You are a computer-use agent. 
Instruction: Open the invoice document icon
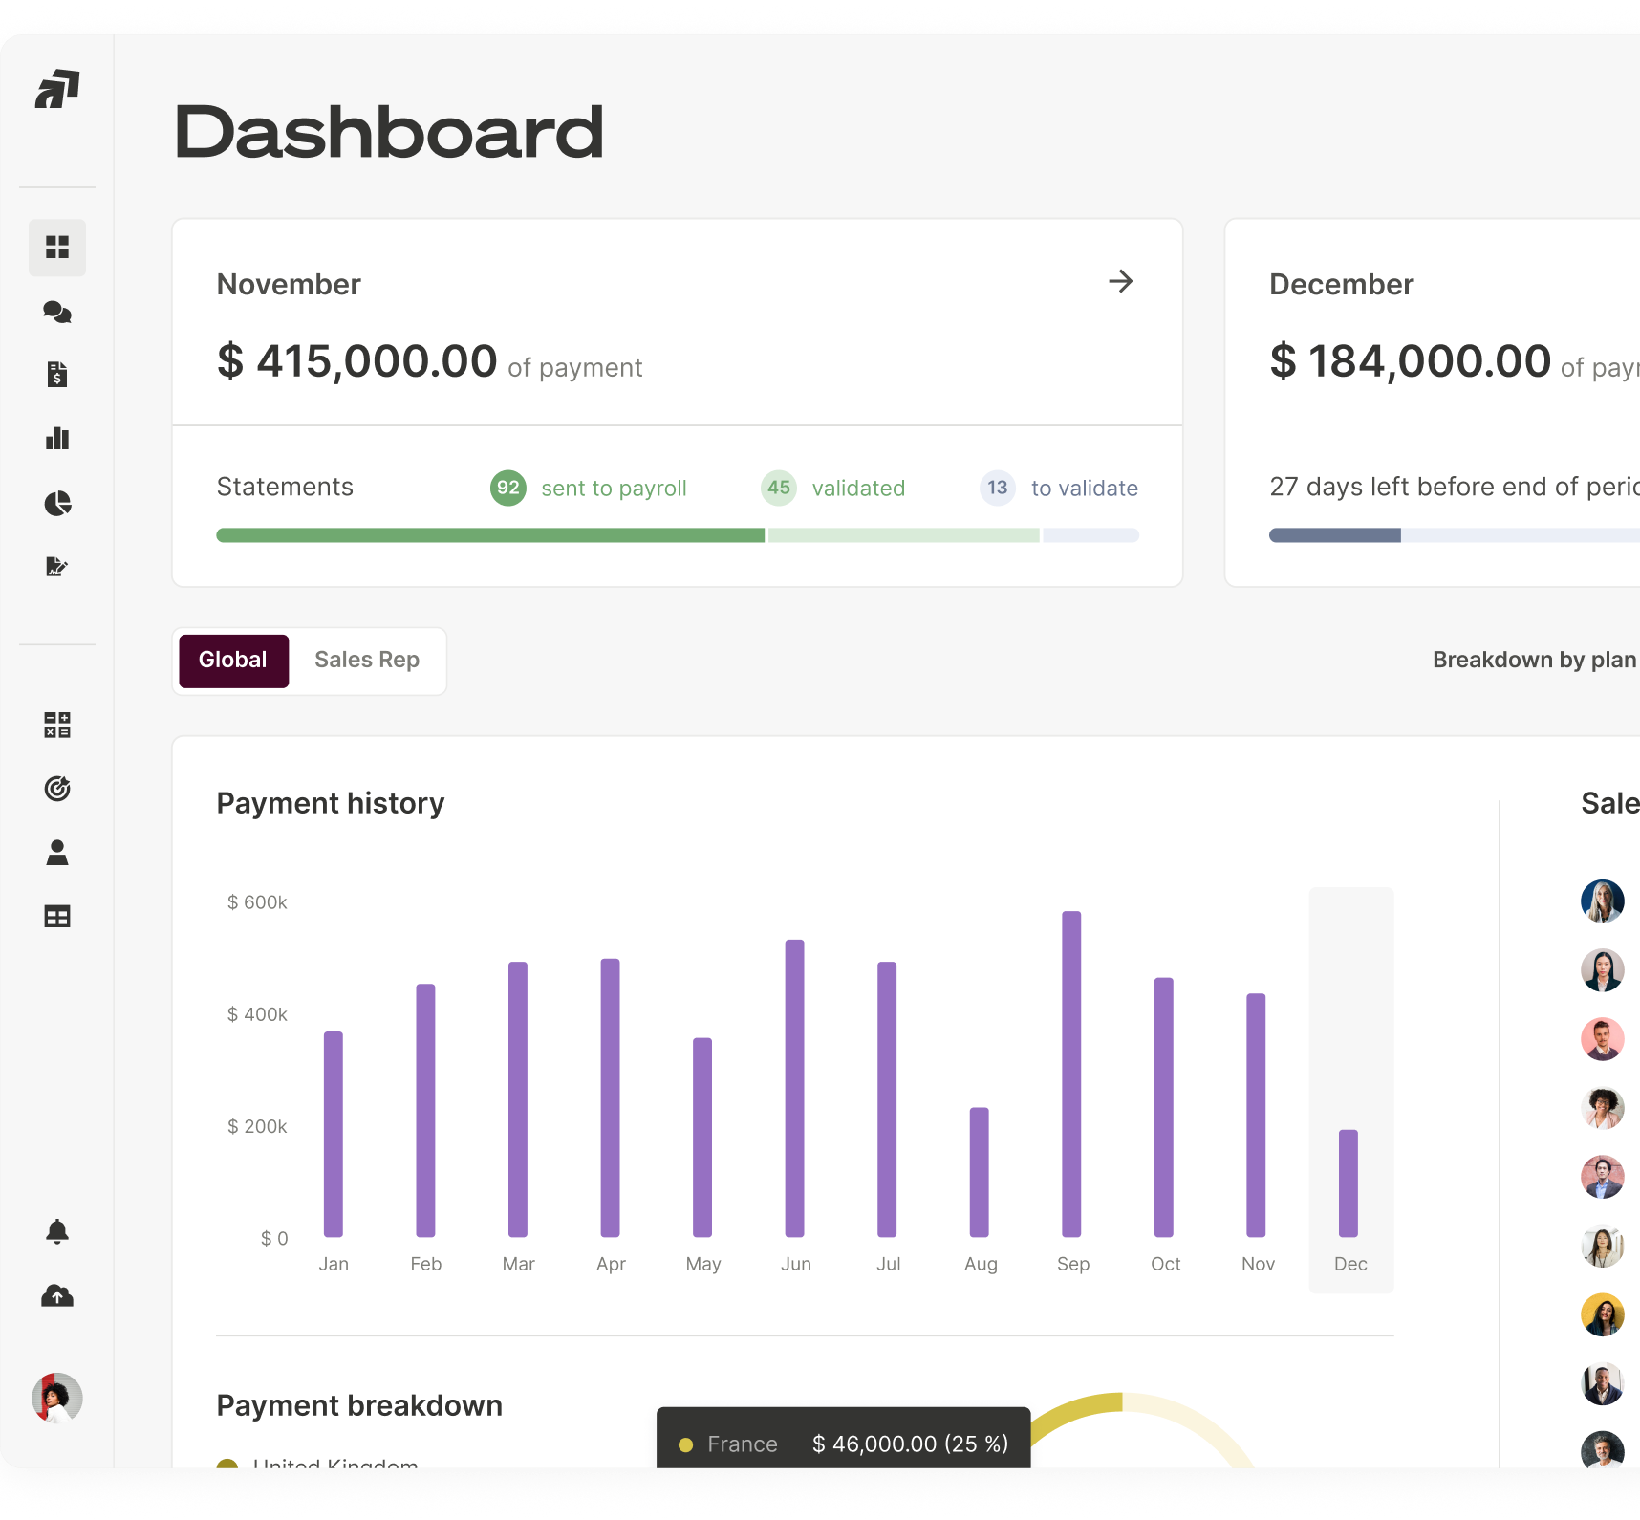click(x=57, y=375)
